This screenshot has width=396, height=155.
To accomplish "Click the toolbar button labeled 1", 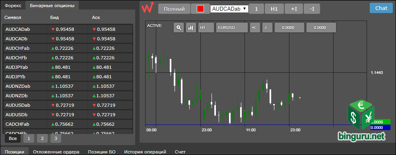I will click(256, 9).
